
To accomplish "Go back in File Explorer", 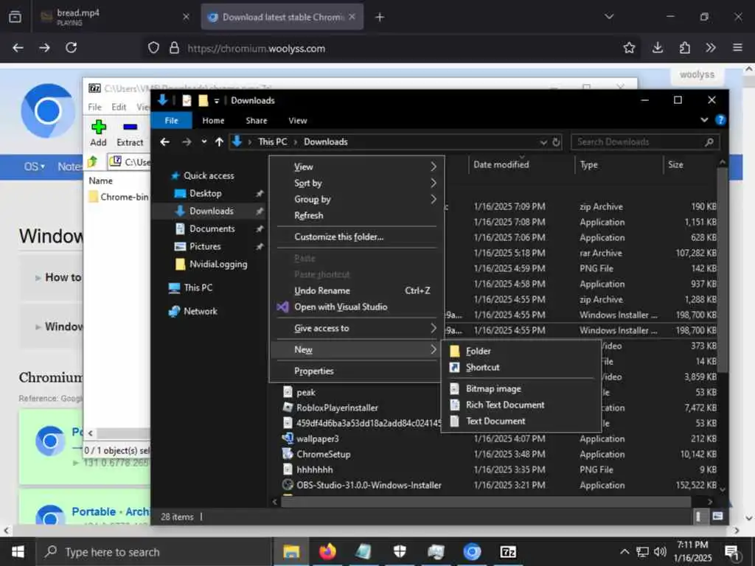I will click(164, 142).
